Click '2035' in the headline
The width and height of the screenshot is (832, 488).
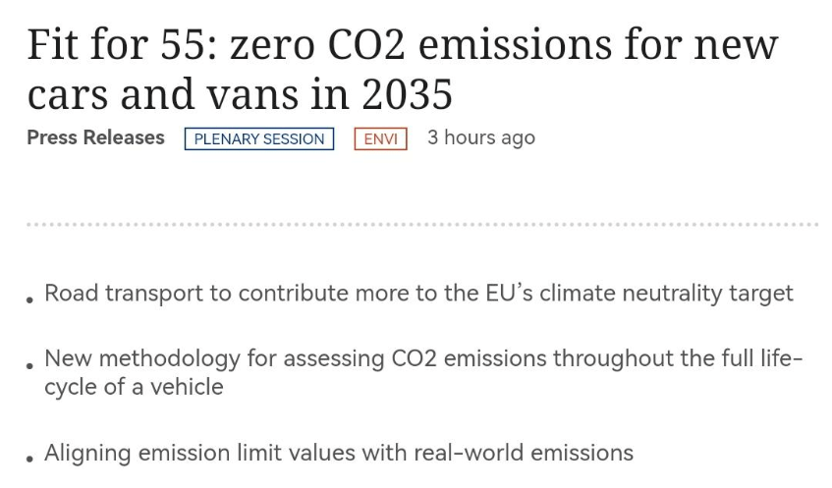point(407,94)
